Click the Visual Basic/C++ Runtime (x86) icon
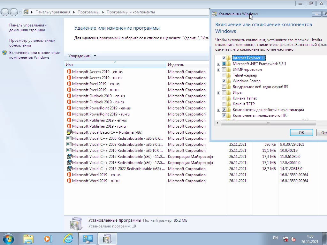The height and width of the screenshot is (245, 327). [69, 132]
